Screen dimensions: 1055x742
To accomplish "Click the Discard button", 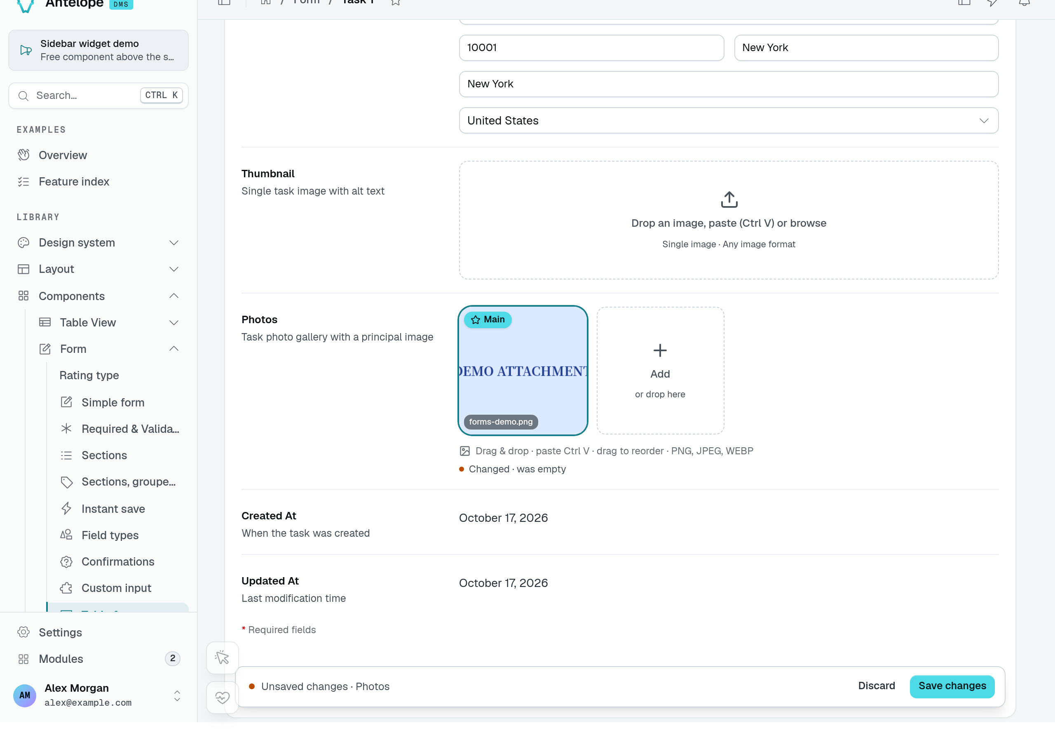I will pyautogui.click(x=876, y=686).
